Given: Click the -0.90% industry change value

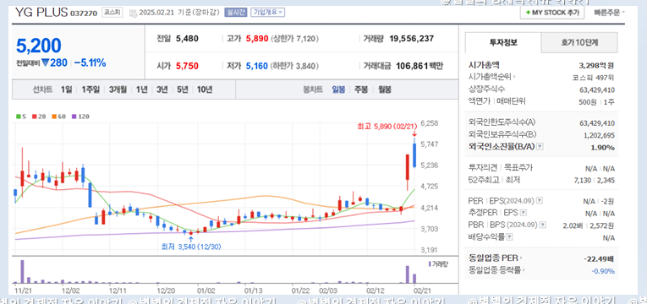Looking at the screenshot, I should click(603, 271).
